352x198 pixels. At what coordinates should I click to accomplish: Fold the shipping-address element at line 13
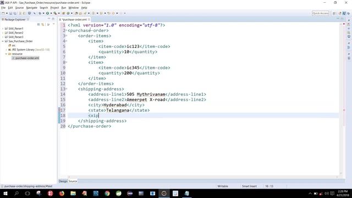67,89
